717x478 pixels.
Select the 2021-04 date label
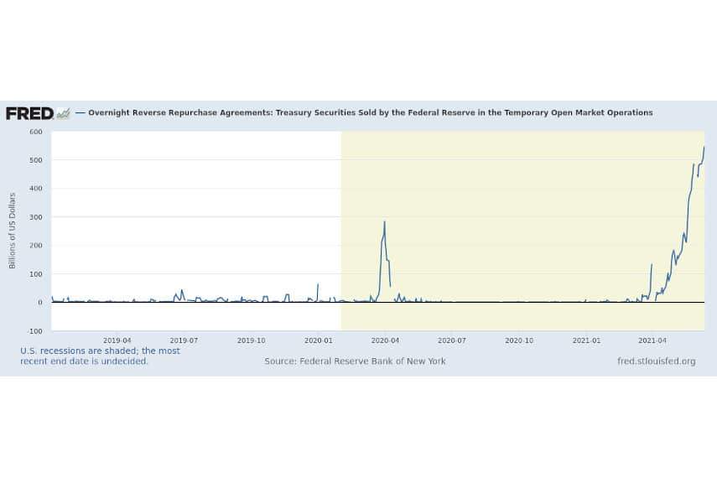pos(652,341)
